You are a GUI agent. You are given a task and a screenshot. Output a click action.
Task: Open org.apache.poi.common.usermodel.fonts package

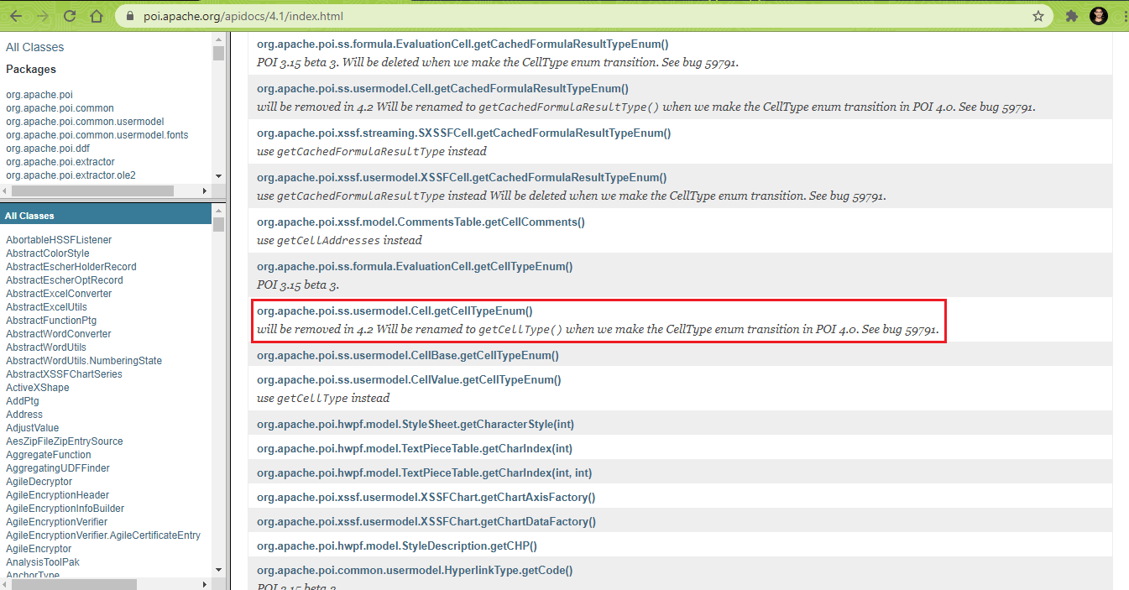pos(97,135)
